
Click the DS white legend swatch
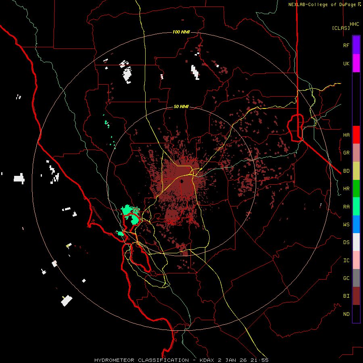coord(356,242)
